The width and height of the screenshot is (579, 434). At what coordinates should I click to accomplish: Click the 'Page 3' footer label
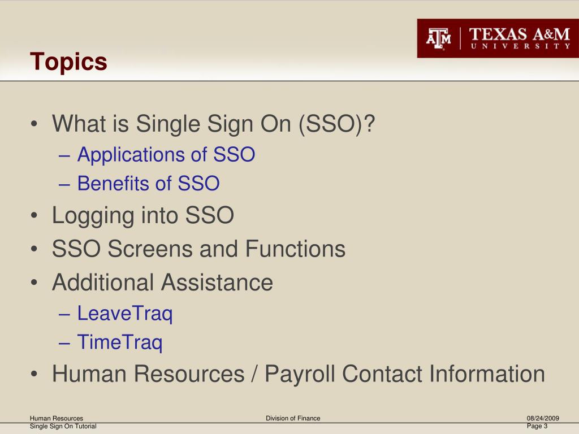(537, 426)
